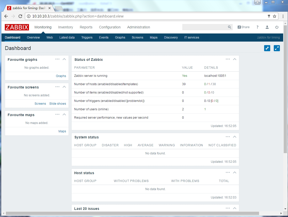Open the help question mark
Image resolution: width=288 pixels, height=217 pixels.
pyautogui.click(x=257, y=27)
